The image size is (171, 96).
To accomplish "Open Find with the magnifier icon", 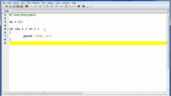I will tap(56, 6).
